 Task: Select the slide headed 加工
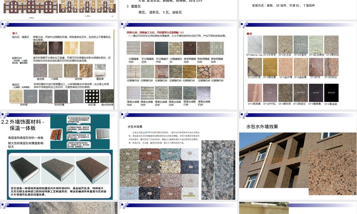click(x=59, y=66)
